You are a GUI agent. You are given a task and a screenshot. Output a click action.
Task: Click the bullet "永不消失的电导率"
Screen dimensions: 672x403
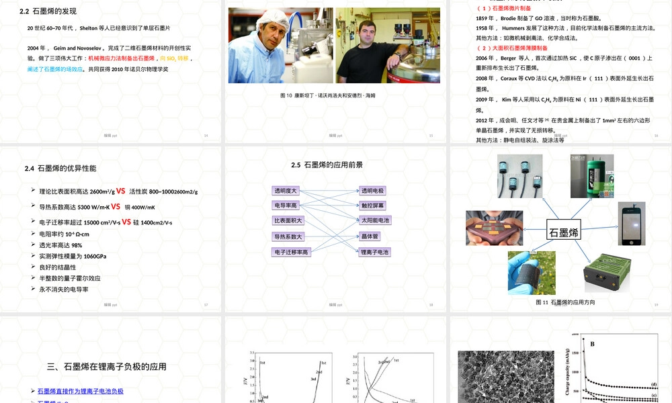tap(63, 289)
